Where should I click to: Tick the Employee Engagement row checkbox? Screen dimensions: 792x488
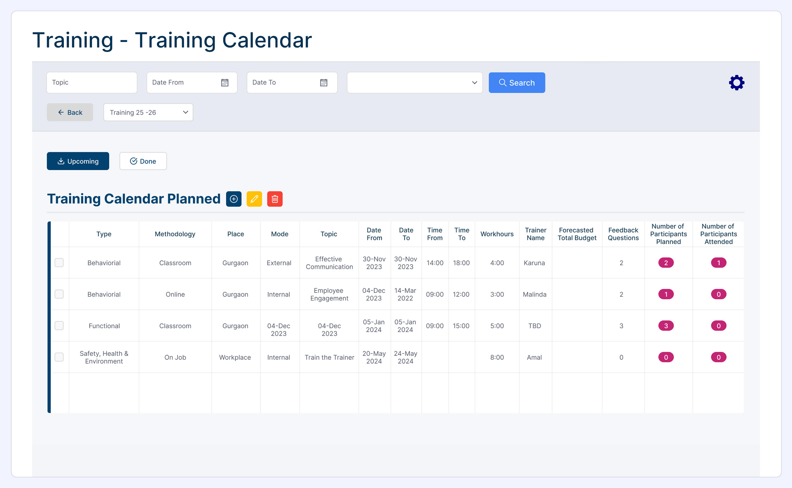click(x=59, y=294)
